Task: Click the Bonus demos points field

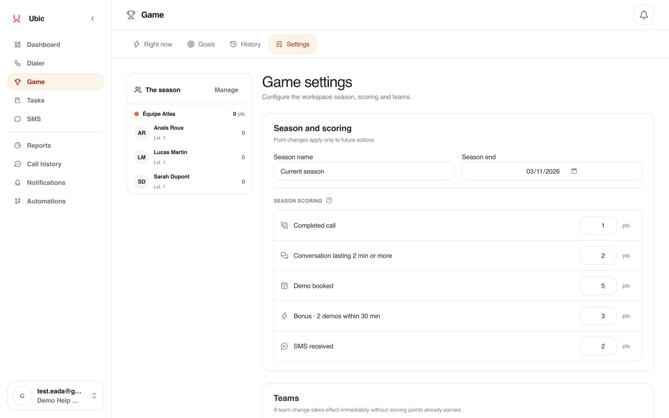Action: click(598, 316)
